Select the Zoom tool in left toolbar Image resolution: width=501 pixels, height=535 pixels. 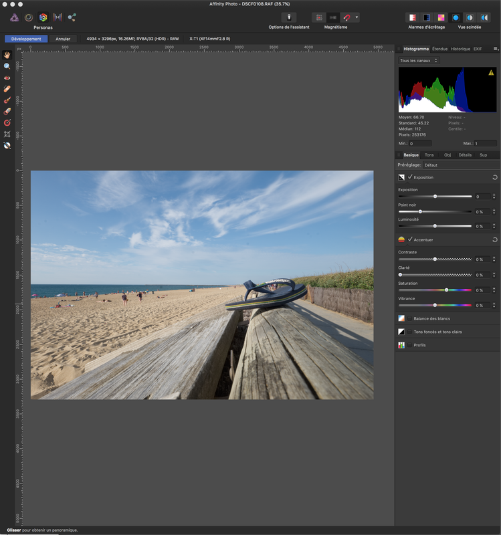7,66
